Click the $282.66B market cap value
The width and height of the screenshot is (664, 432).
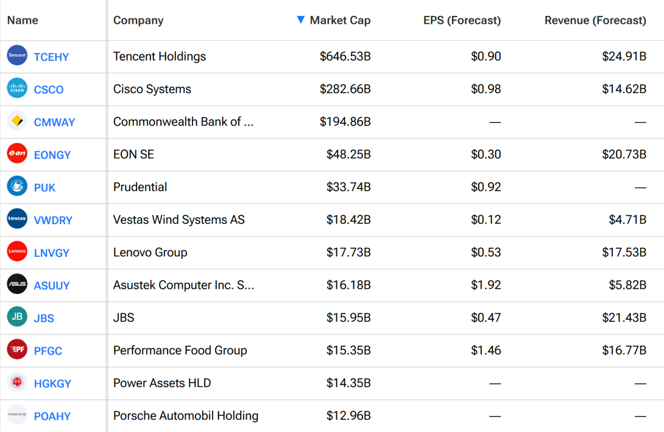(345, 89)
